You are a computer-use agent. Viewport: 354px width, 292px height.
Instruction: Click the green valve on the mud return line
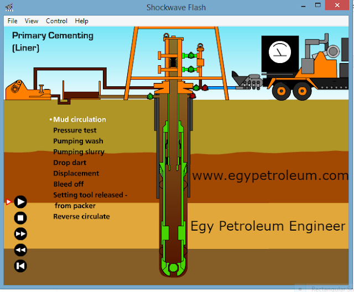(x=150, y=97)
